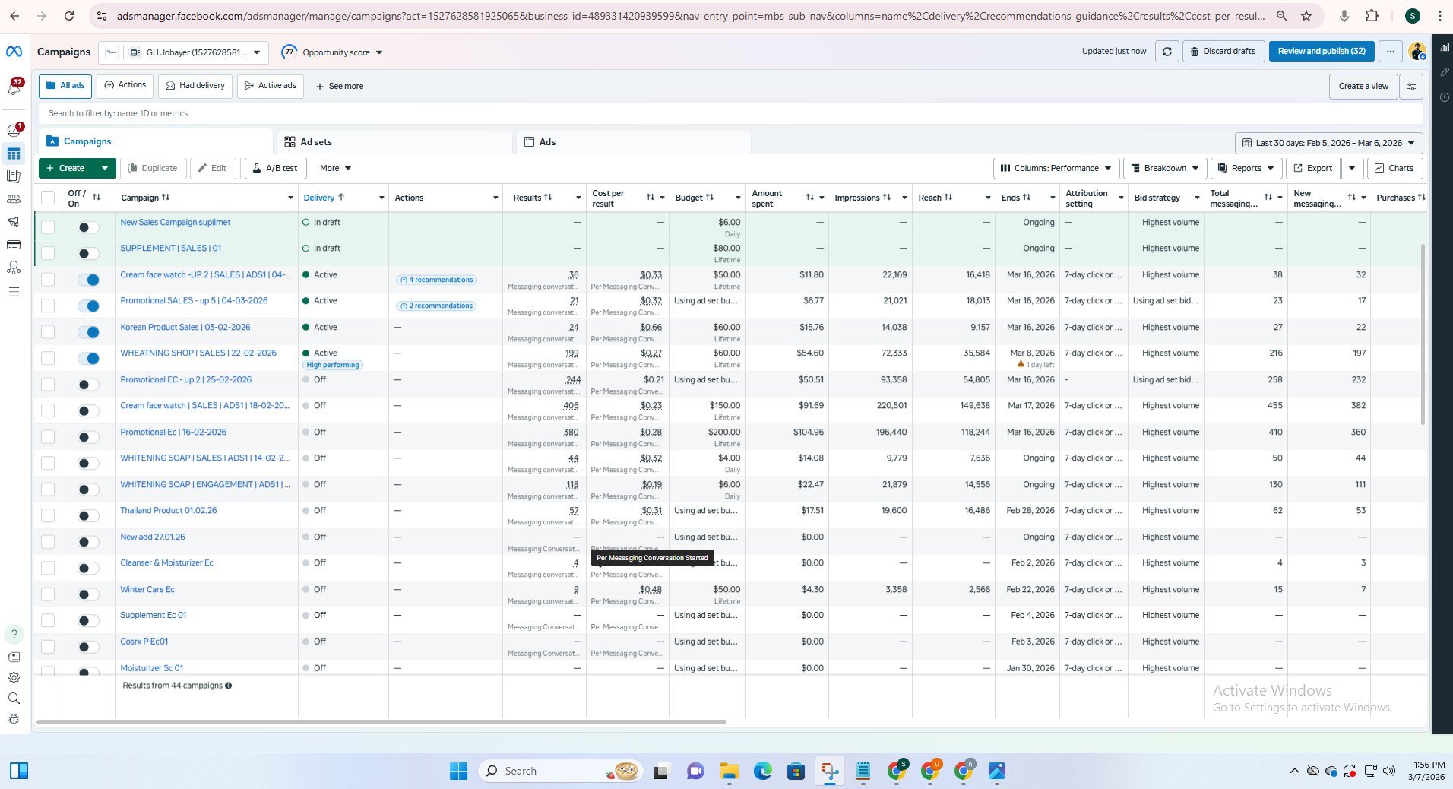The height and width of the screenshot is (789, 1453).
Task: Select the Thailand Product 01.02.26 checkbox
Action: coord(48,515)
